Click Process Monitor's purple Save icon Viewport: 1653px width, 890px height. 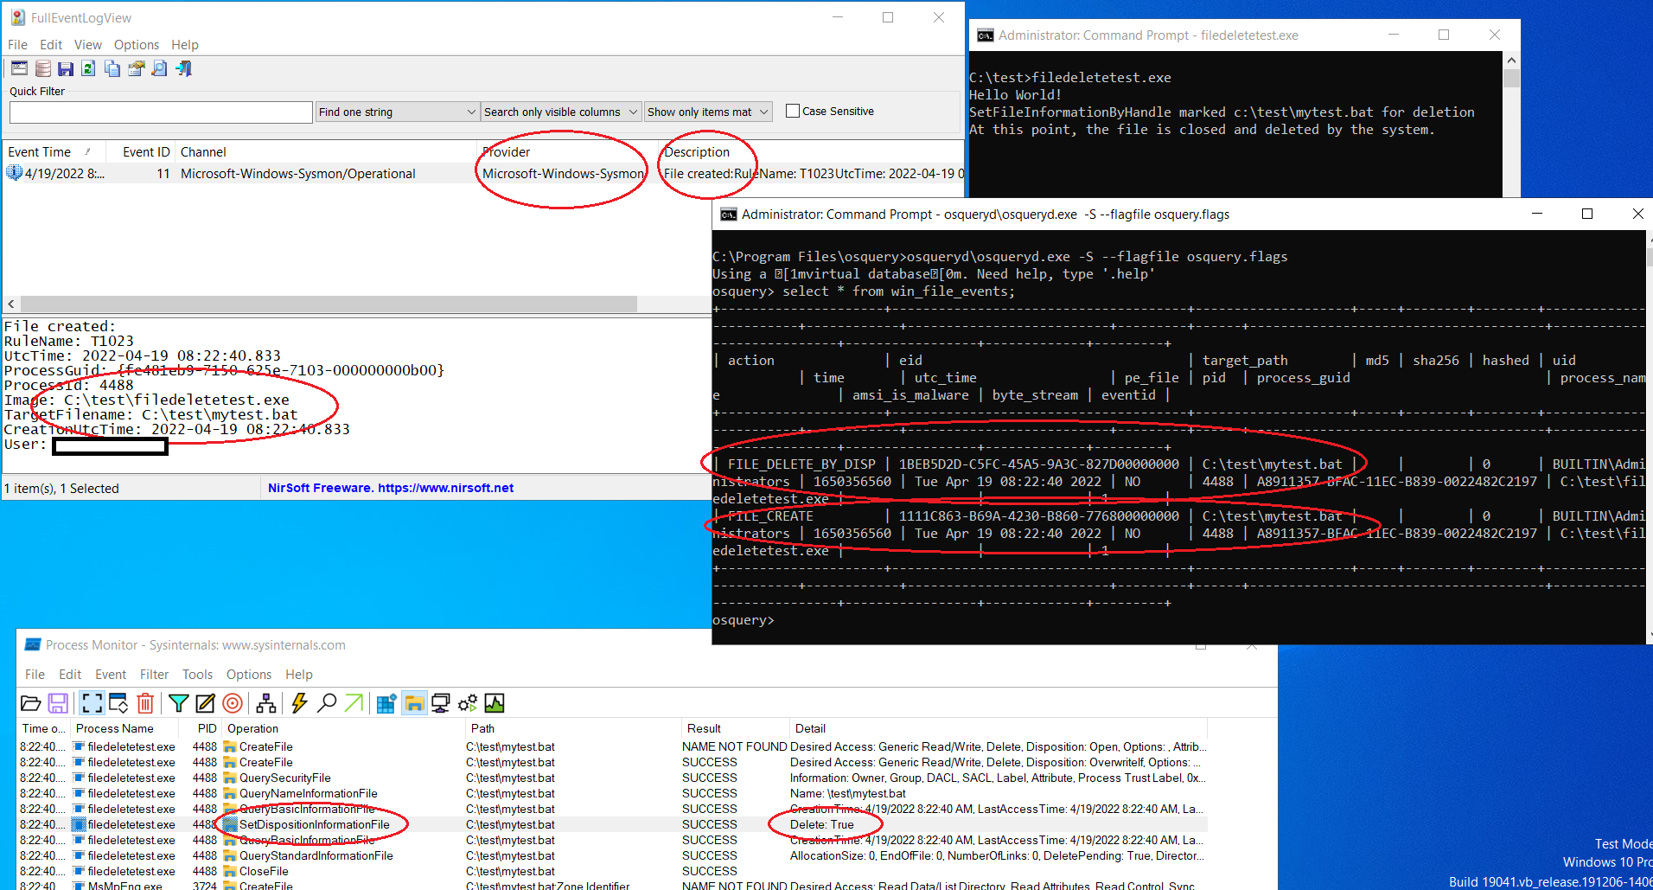pos(58,703)
